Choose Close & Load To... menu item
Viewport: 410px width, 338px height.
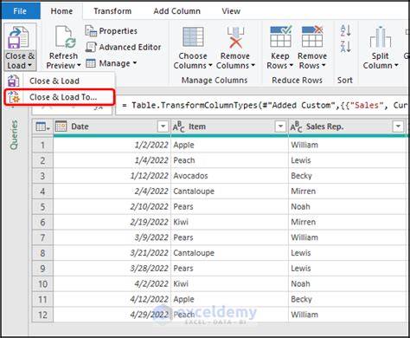click(60, 97)
